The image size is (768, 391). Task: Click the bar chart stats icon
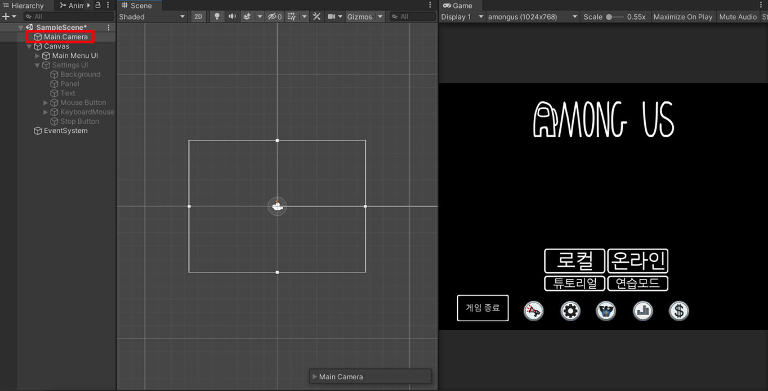(x=642, y=311)
